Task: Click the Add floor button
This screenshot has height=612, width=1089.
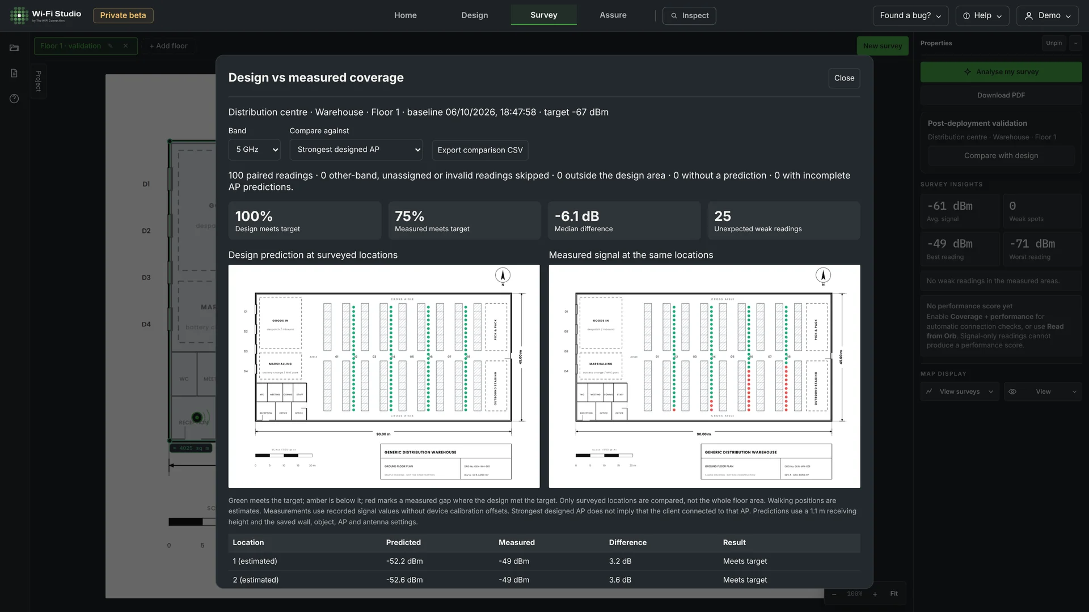Action: [x=168, y=46]
